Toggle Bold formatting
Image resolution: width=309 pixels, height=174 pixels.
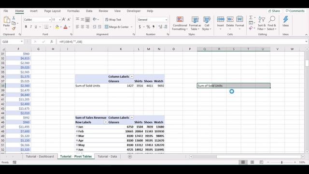pyautogui.click(x=26, y=27)
